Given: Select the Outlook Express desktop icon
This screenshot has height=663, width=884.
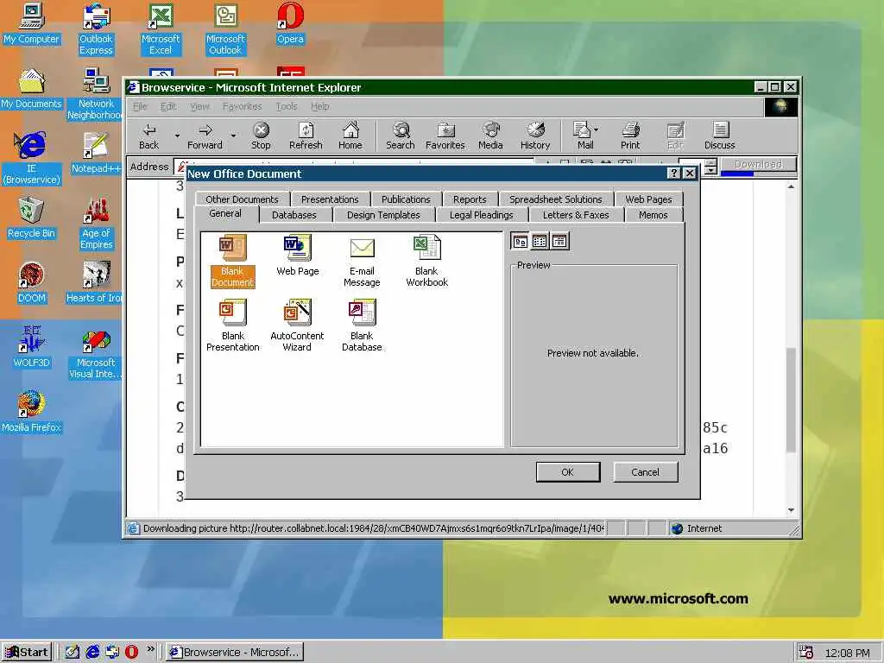Looking at the screenshot, I should (x=97, y=29).
